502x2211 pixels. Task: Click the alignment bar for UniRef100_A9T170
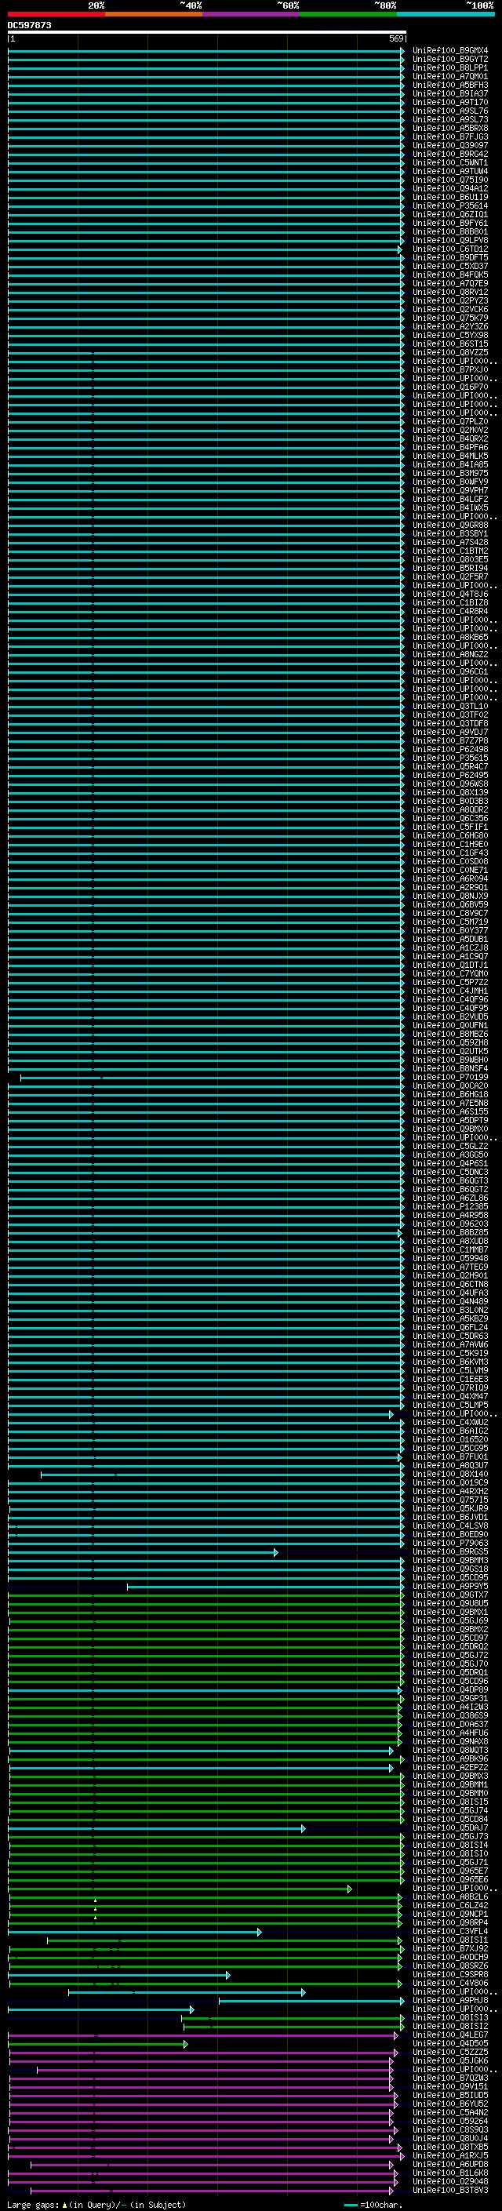pos(206,102)
